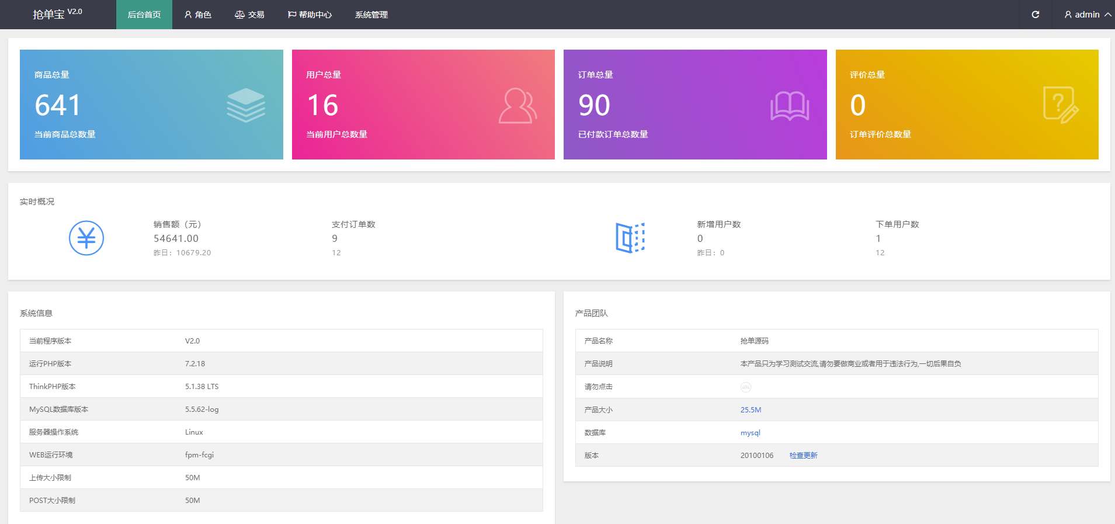Click yesterday's sales 昨日: 10679.20
The image size is (1115, 524).
(x=182, y=253)
